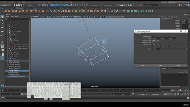This screenshot has width=190, height=107.
Task: Open the Rigging menu set dropdown
Action: tap(6, 5)
